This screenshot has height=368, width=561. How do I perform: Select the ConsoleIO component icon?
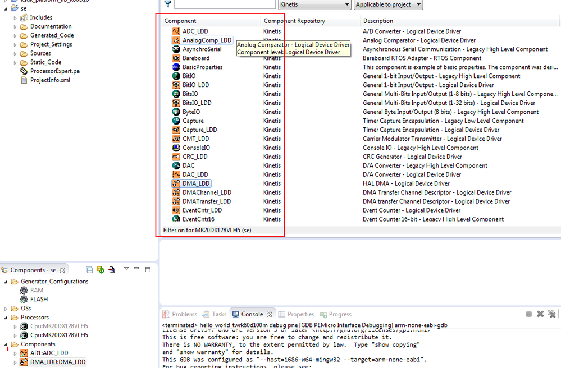(176, 148)
